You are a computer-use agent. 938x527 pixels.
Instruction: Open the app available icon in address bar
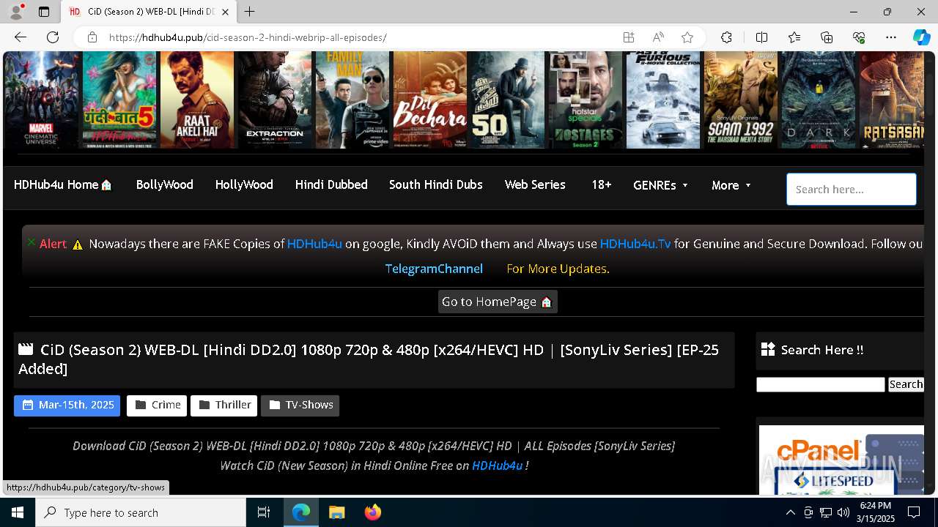click(629, 37)
